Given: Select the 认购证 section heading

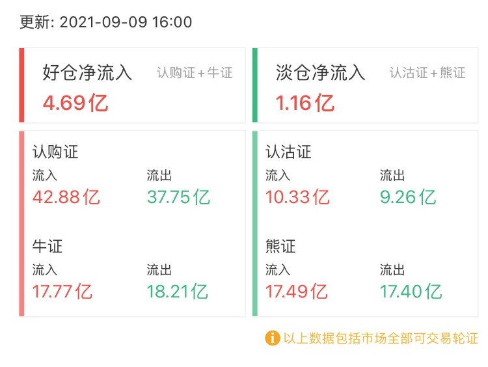Looking at the screenshot, I should pyautogui.click(x=55, y=152).
